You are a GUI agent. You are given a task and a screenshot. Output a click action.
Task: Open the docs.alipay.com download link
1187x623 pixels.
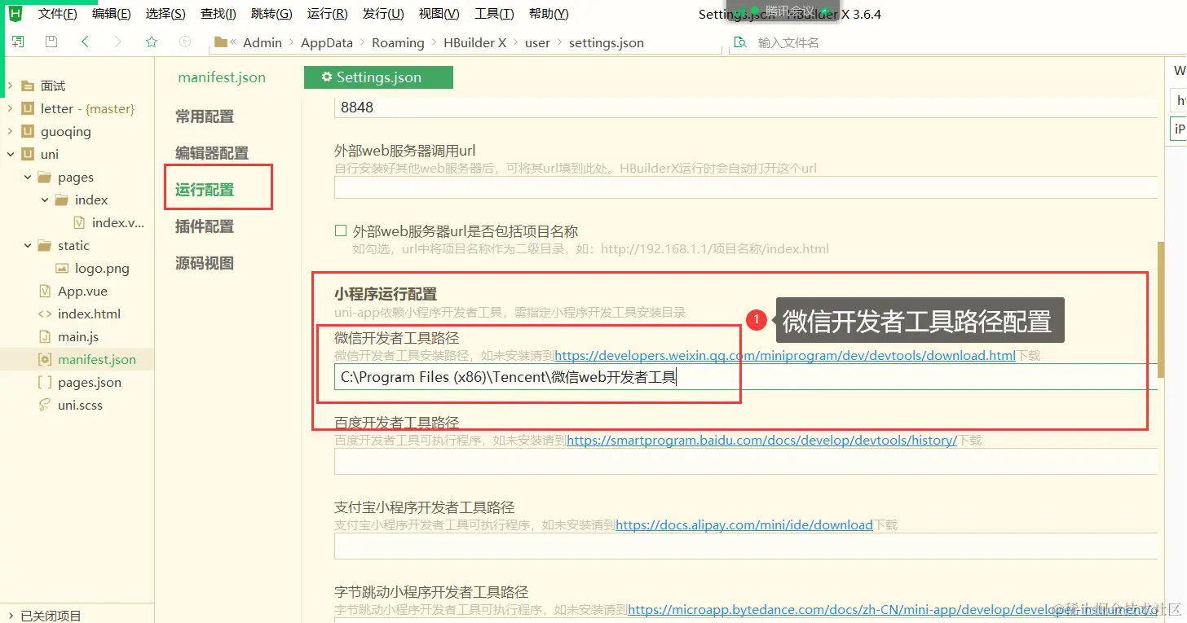[x=744, y=525]
